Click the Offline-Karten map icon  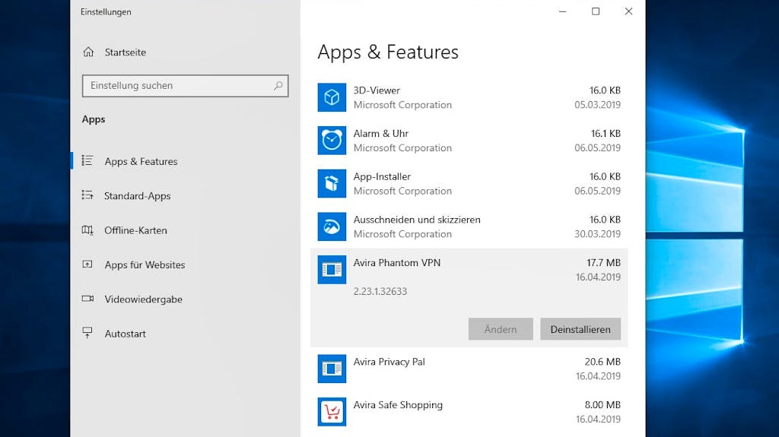coord(87,230)
